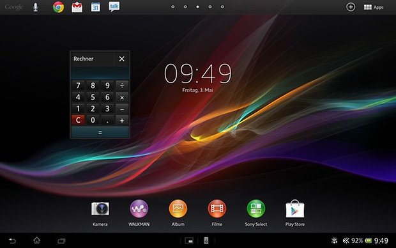Check the Wi-Fi status icon
This screenshot has height=248, width=396.
(x=335, y=240)
